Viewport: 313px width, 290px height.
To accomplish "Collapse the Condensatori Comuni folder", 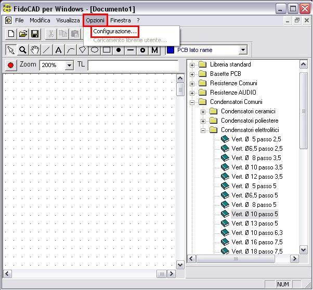I will click(192, 102).
